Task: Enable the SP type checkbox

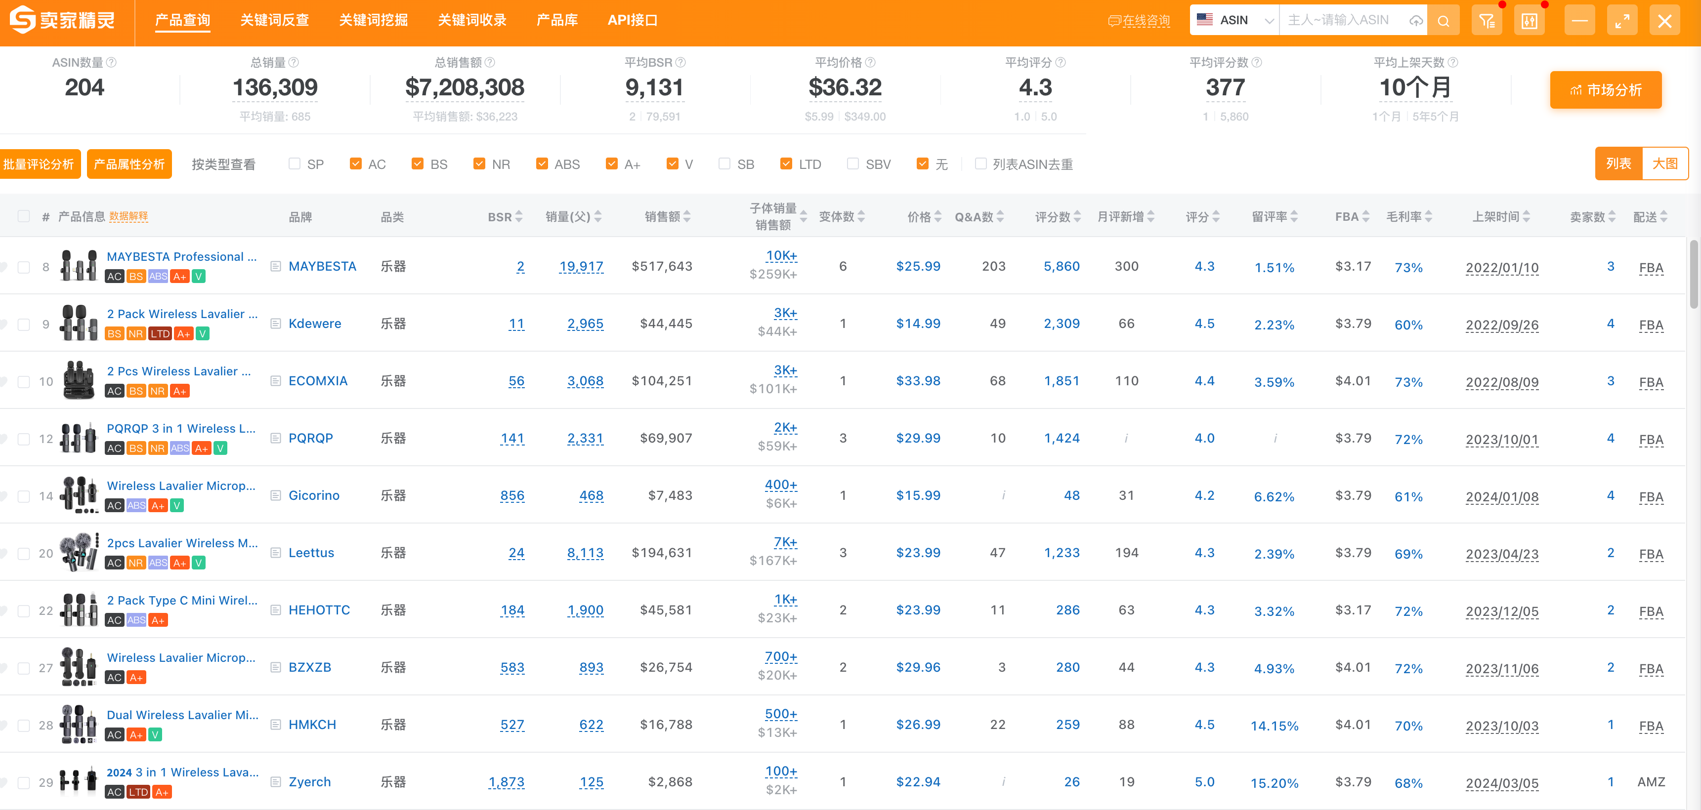Action: tap(295, 163)
